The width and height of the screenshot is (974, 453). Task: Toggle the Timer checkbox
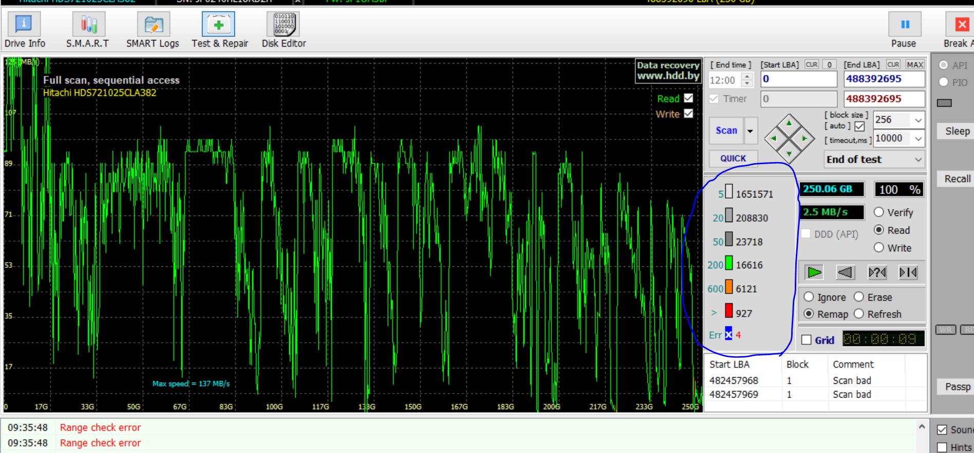tap(714, 99)
